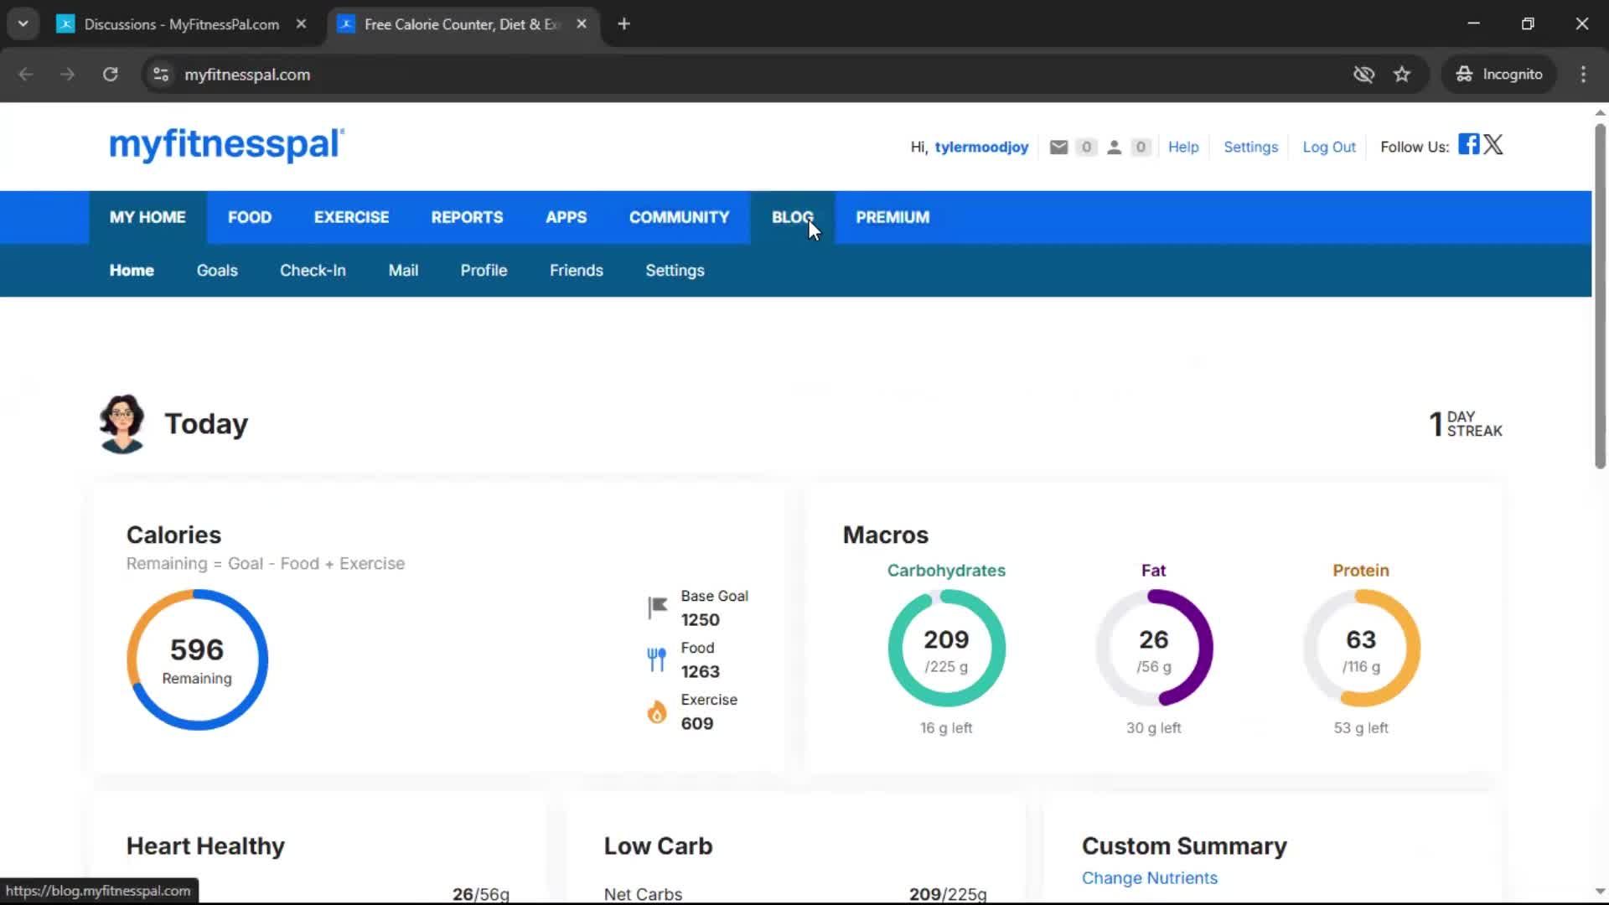1609x905 pixels.
Task: Open the Settings submenu item in blue bar
Action: (x=675, y=271)
